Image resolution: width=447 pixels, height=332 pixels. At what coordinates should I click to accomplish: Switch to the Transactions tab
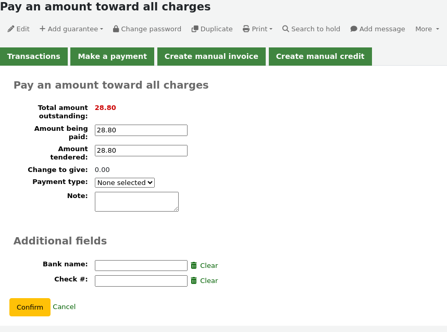34,56
